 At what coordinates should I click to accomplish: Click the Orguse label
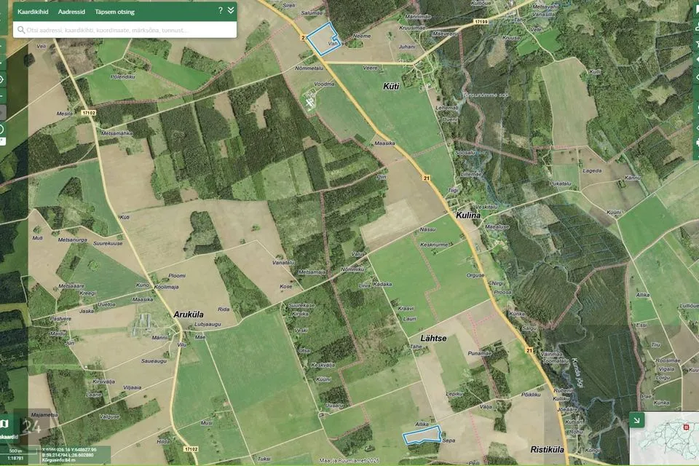click(x=475, y=275)
